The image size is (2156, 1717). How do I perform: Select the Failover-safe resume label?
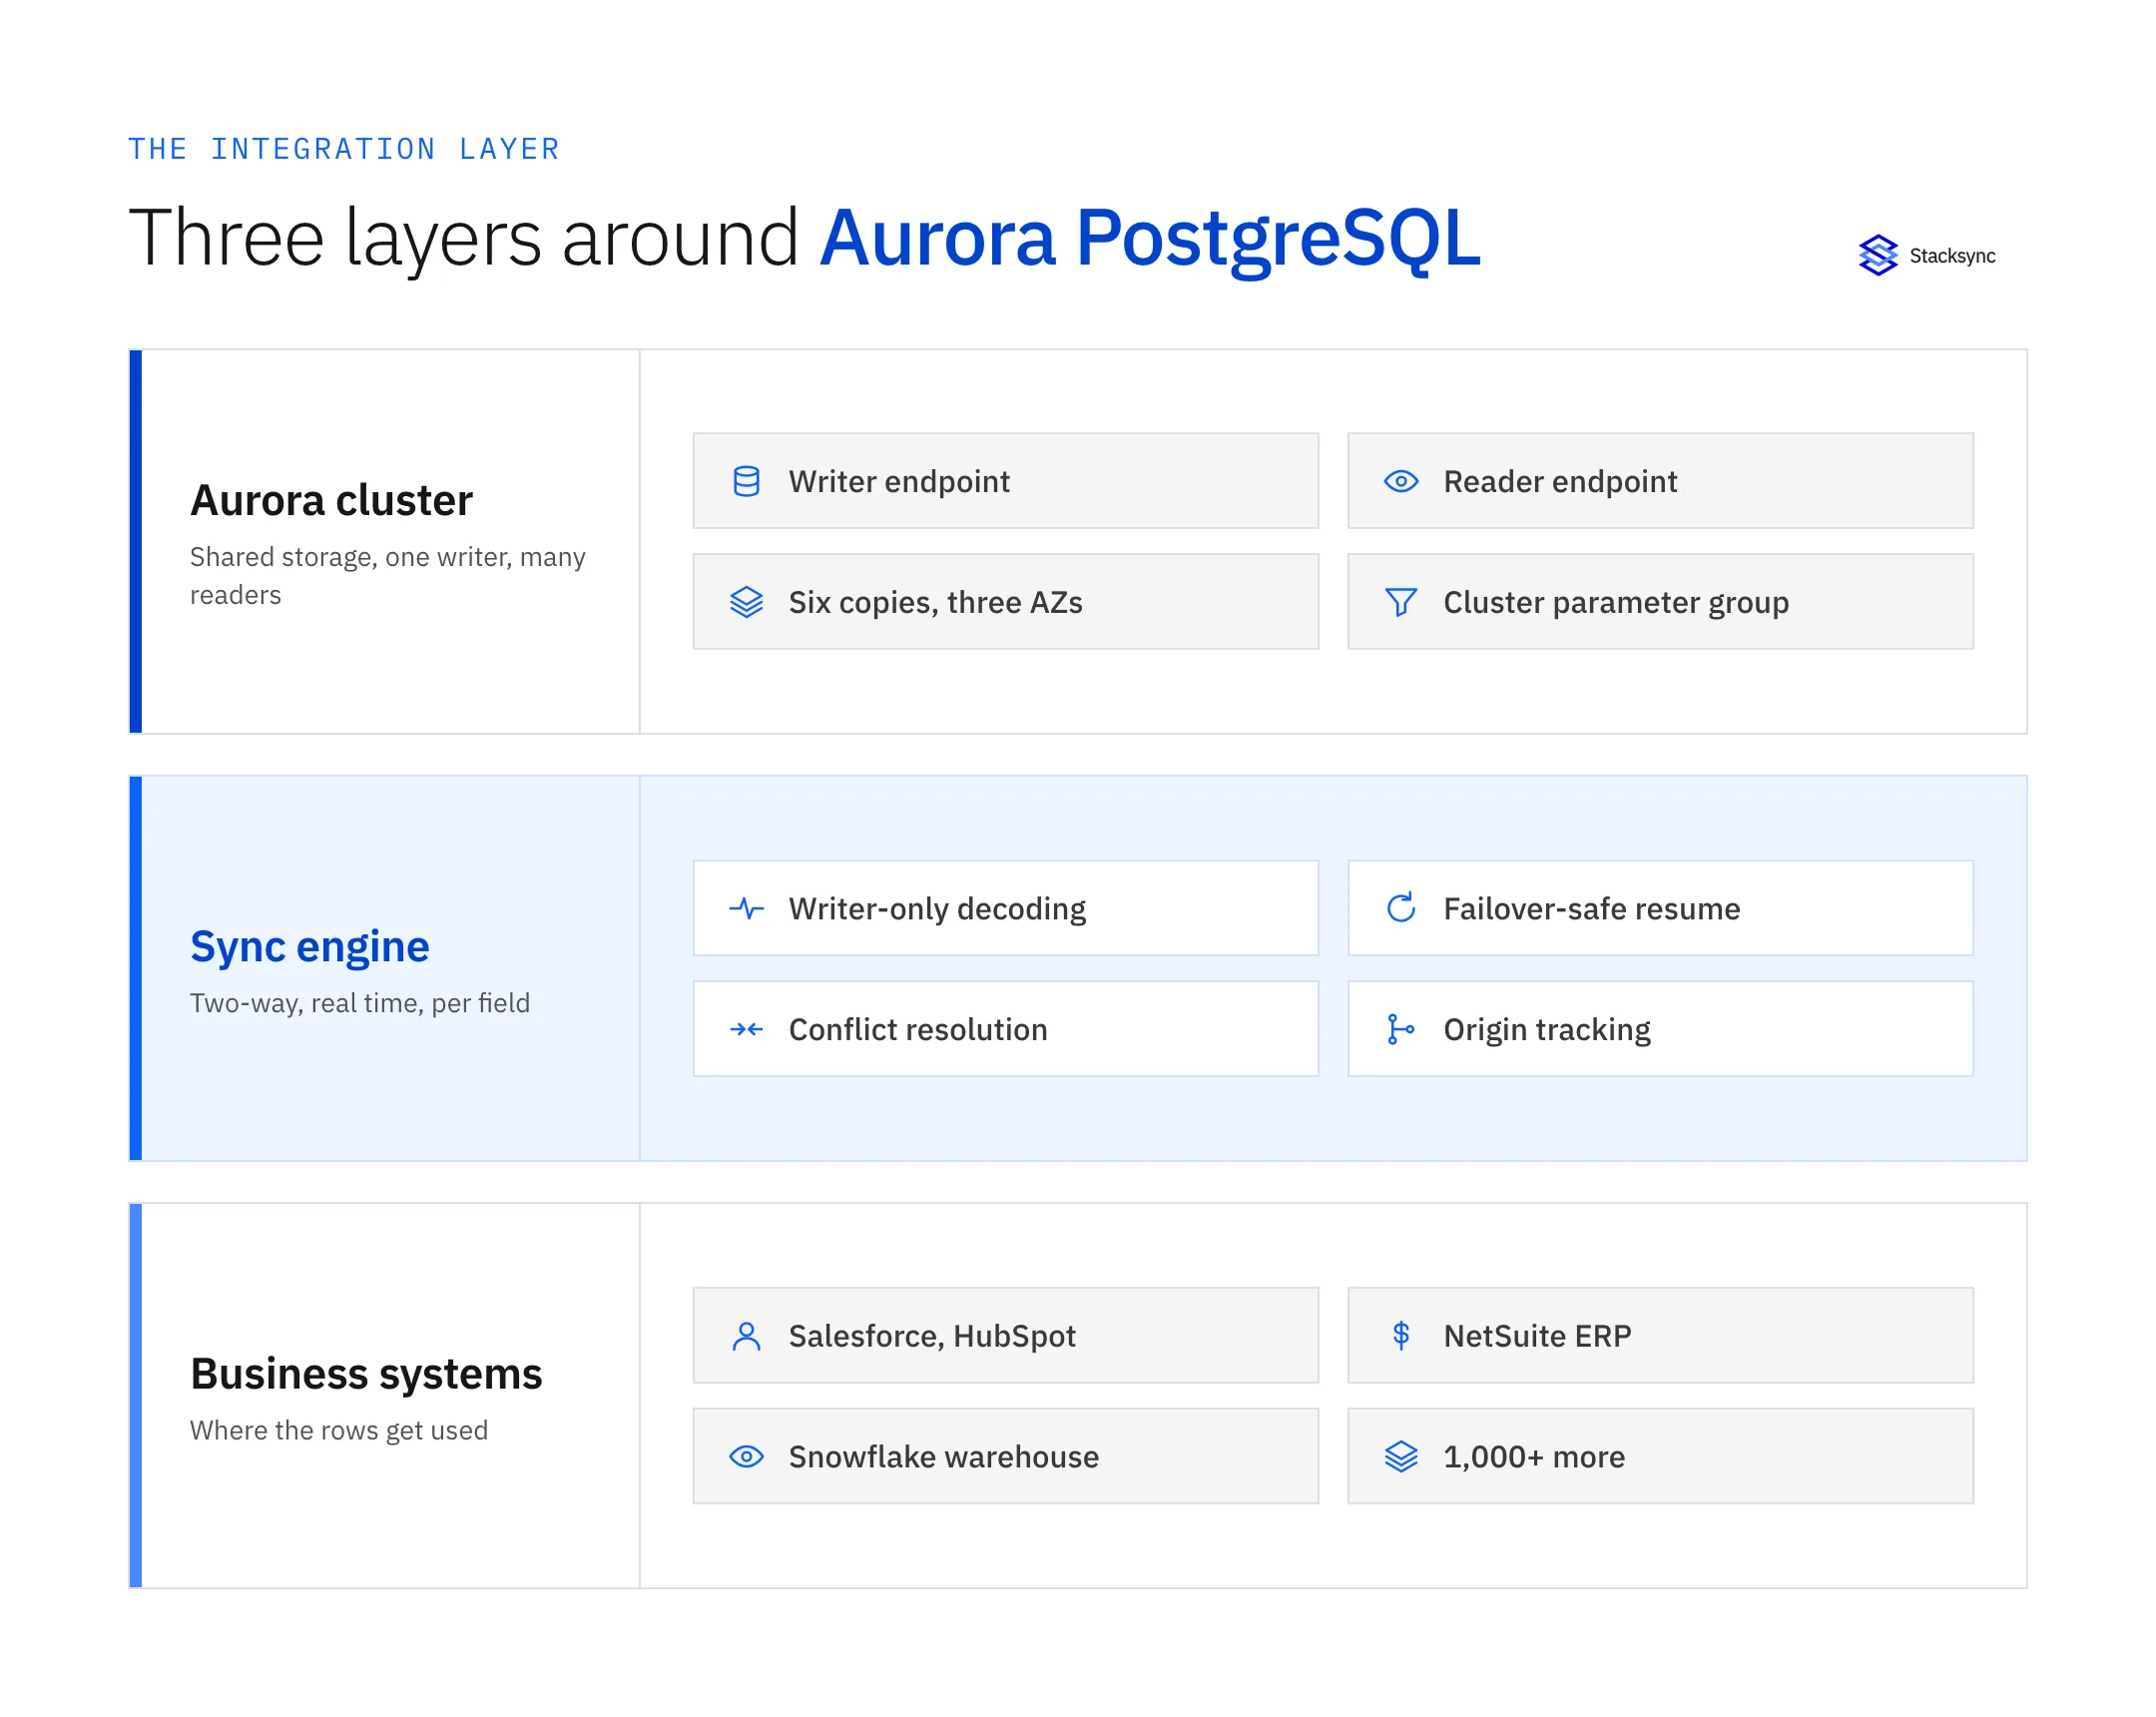tap(1591, 909)
